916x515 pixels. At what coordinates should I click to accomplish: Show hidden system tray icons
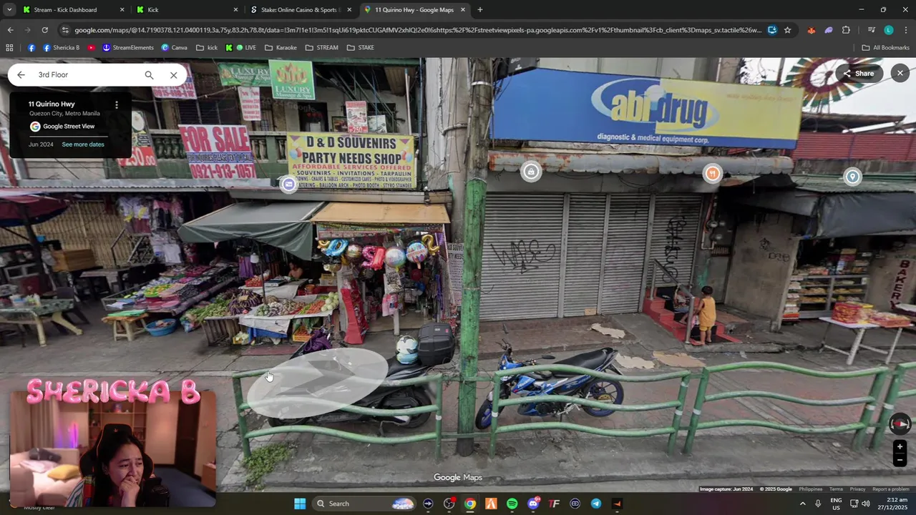802,504
